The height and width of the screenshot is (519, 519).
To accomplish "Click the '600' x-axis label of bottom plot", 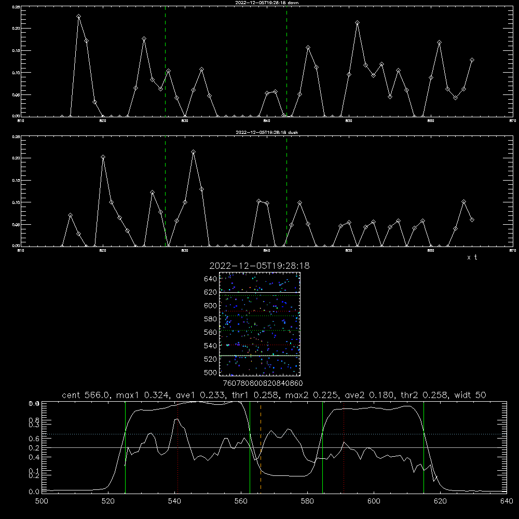I will pyautogui.click(x=374, y=501).
